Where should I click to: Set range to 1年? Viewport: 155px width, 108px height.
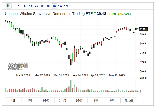[x=96, y=101]
